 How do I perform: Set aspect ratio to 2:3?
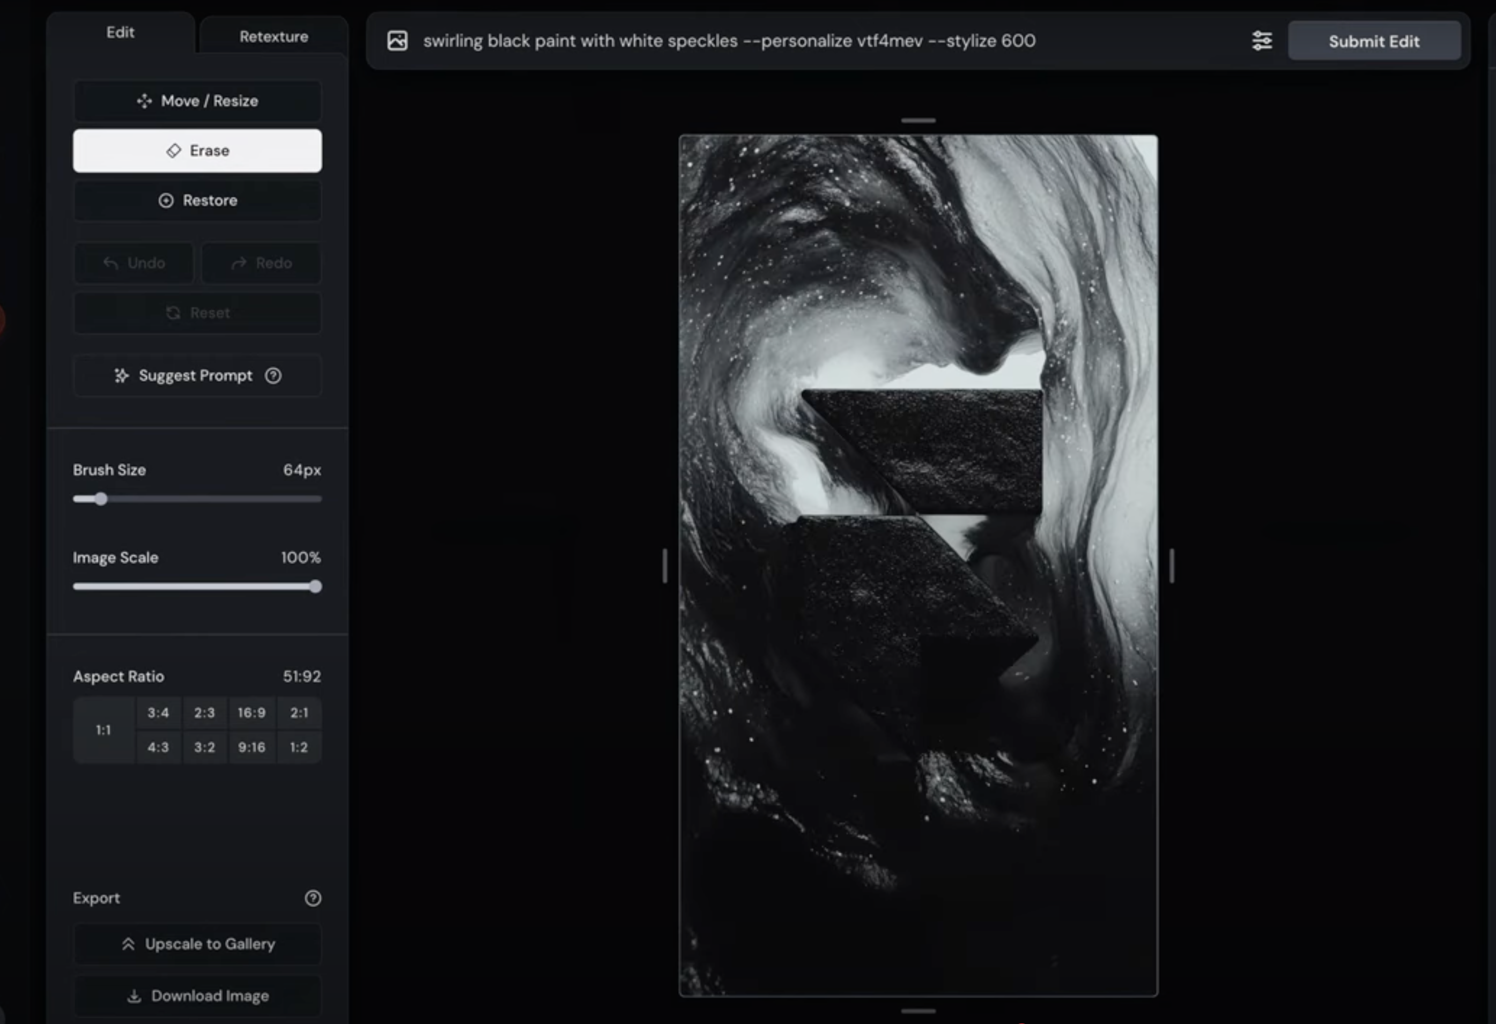(205, 713)
